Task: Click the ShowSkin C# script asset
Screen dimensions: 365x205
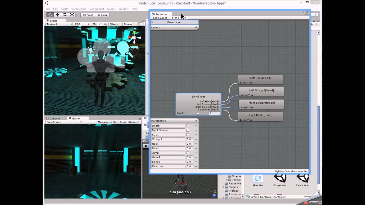Action: tap(258, 181)
